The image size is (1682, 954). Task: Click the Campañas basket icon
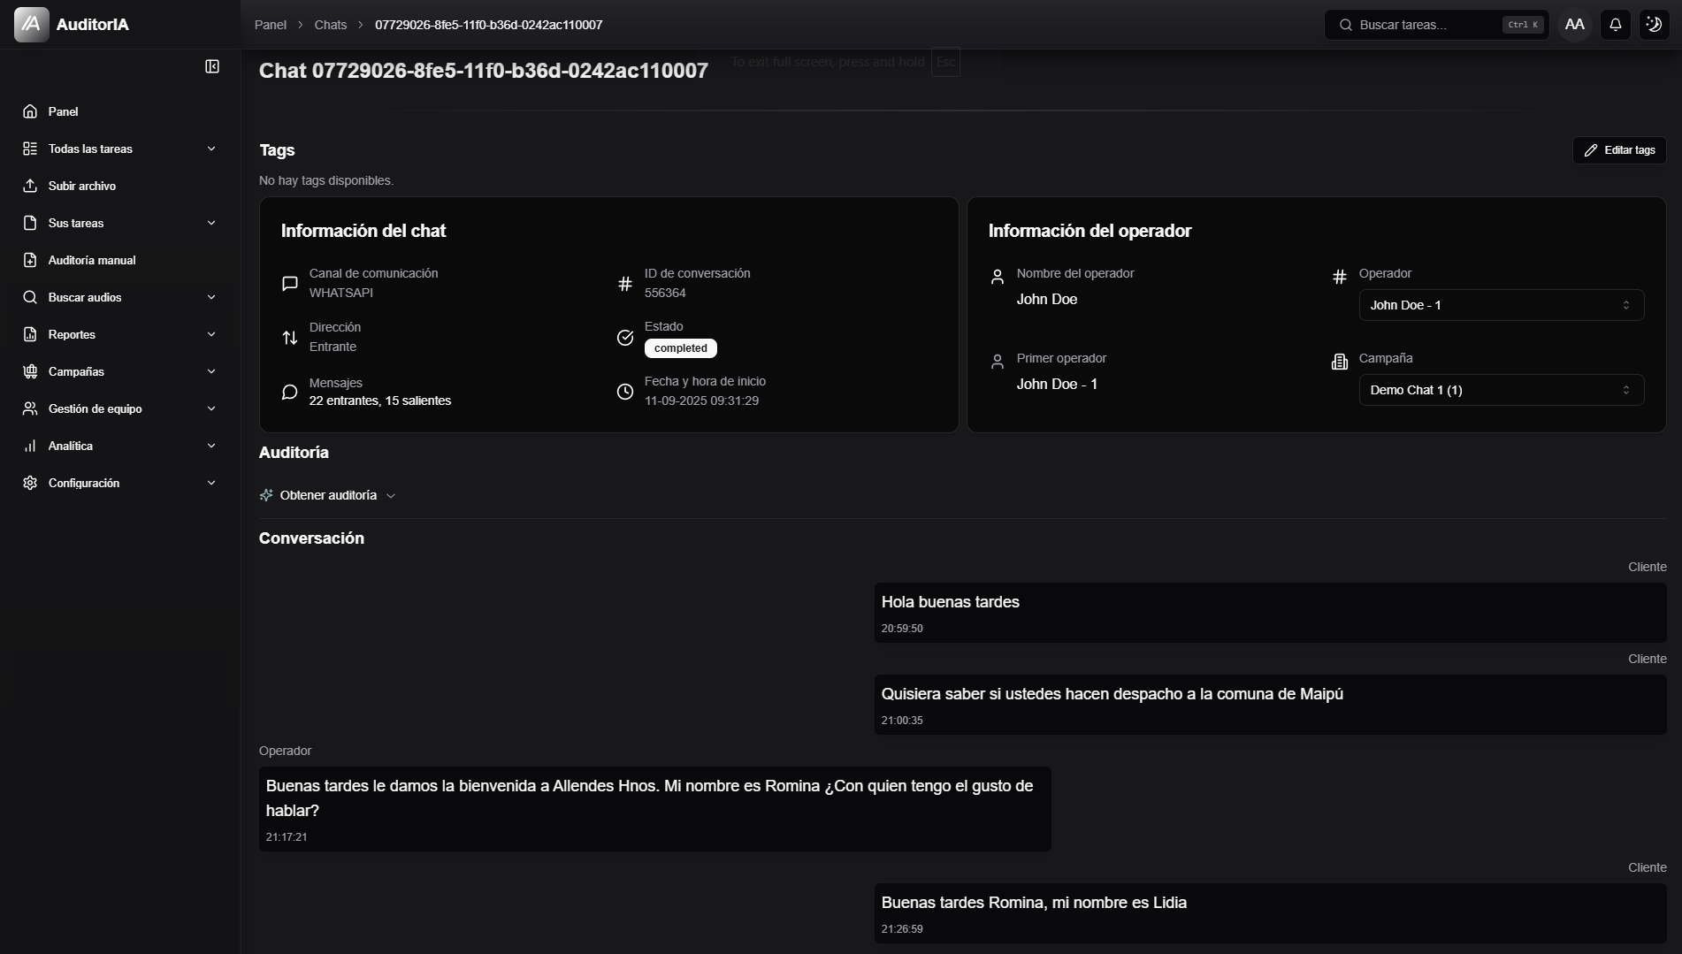pos(30,371)
